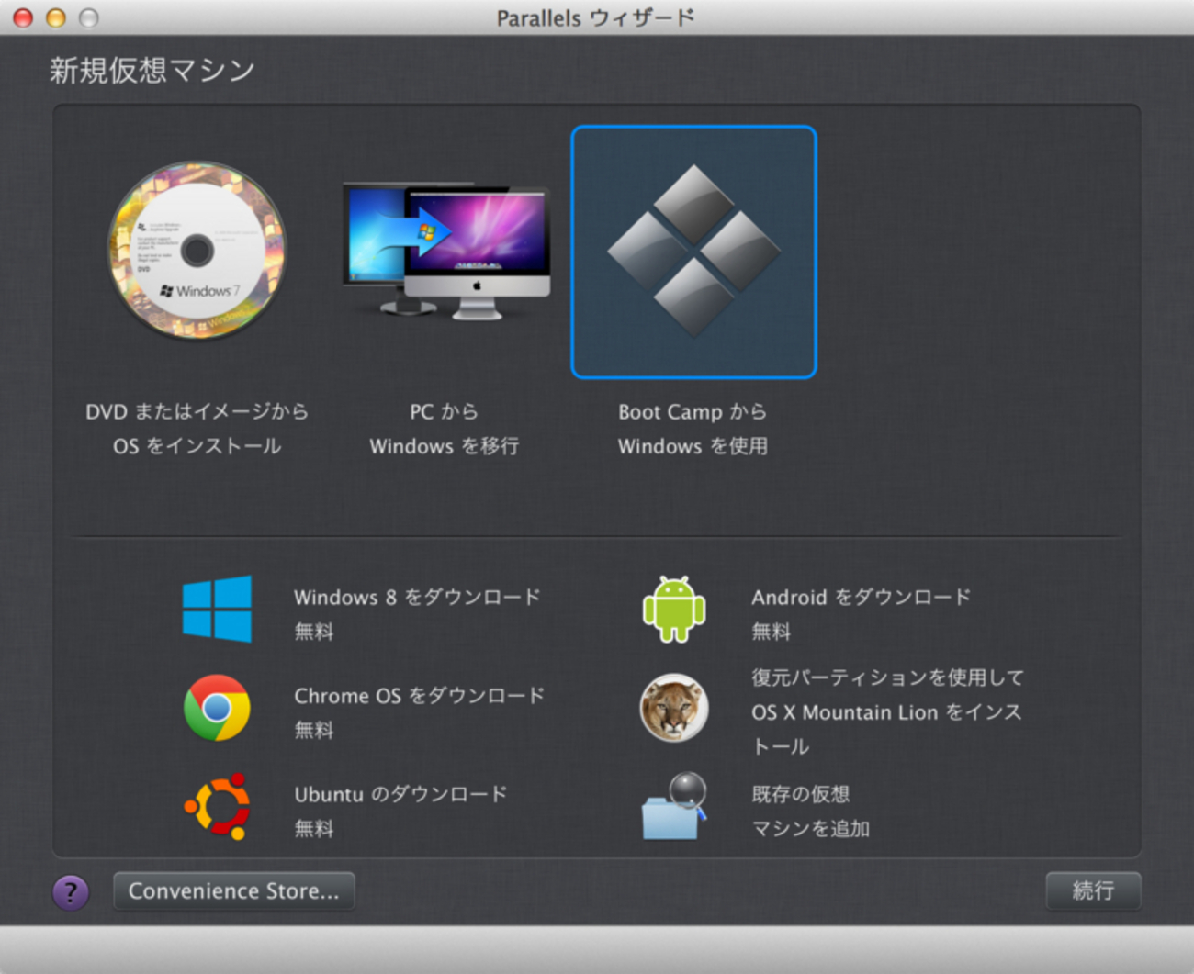The image size is (1194, 974).
Task: Open the Convenience Store
Action: [x=233, y=890]
